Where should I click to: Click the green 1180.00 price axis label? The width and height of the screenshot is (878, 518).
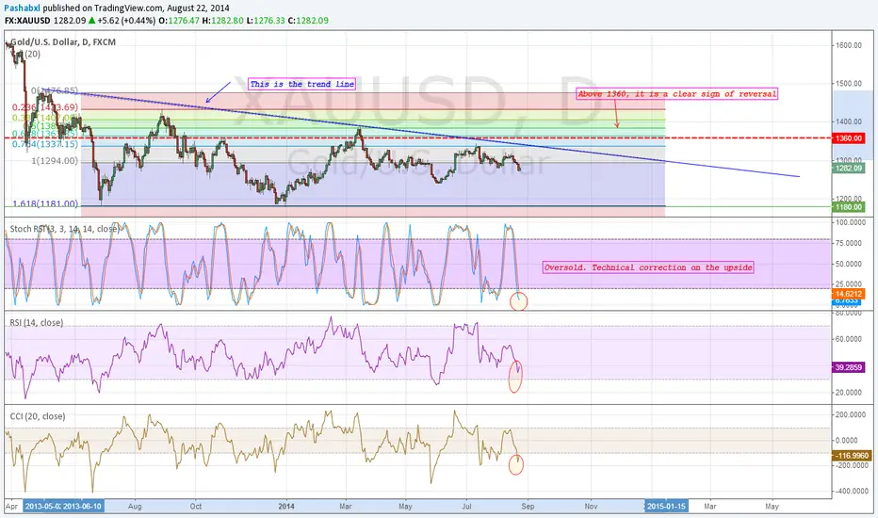[849, 207]
